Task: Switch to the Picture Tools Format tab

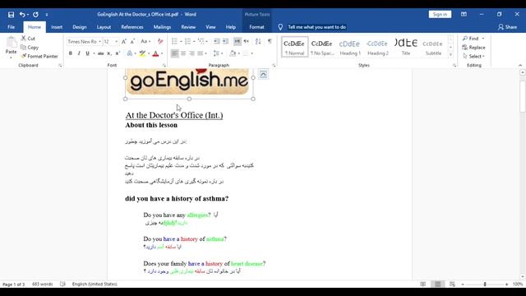Action: pyautogui.click(x=256, y=27)
